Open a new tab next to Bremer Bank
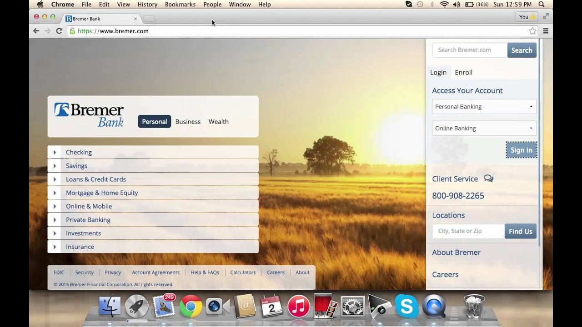Screen dimensions: 582x327 click(x=149, y=19)
